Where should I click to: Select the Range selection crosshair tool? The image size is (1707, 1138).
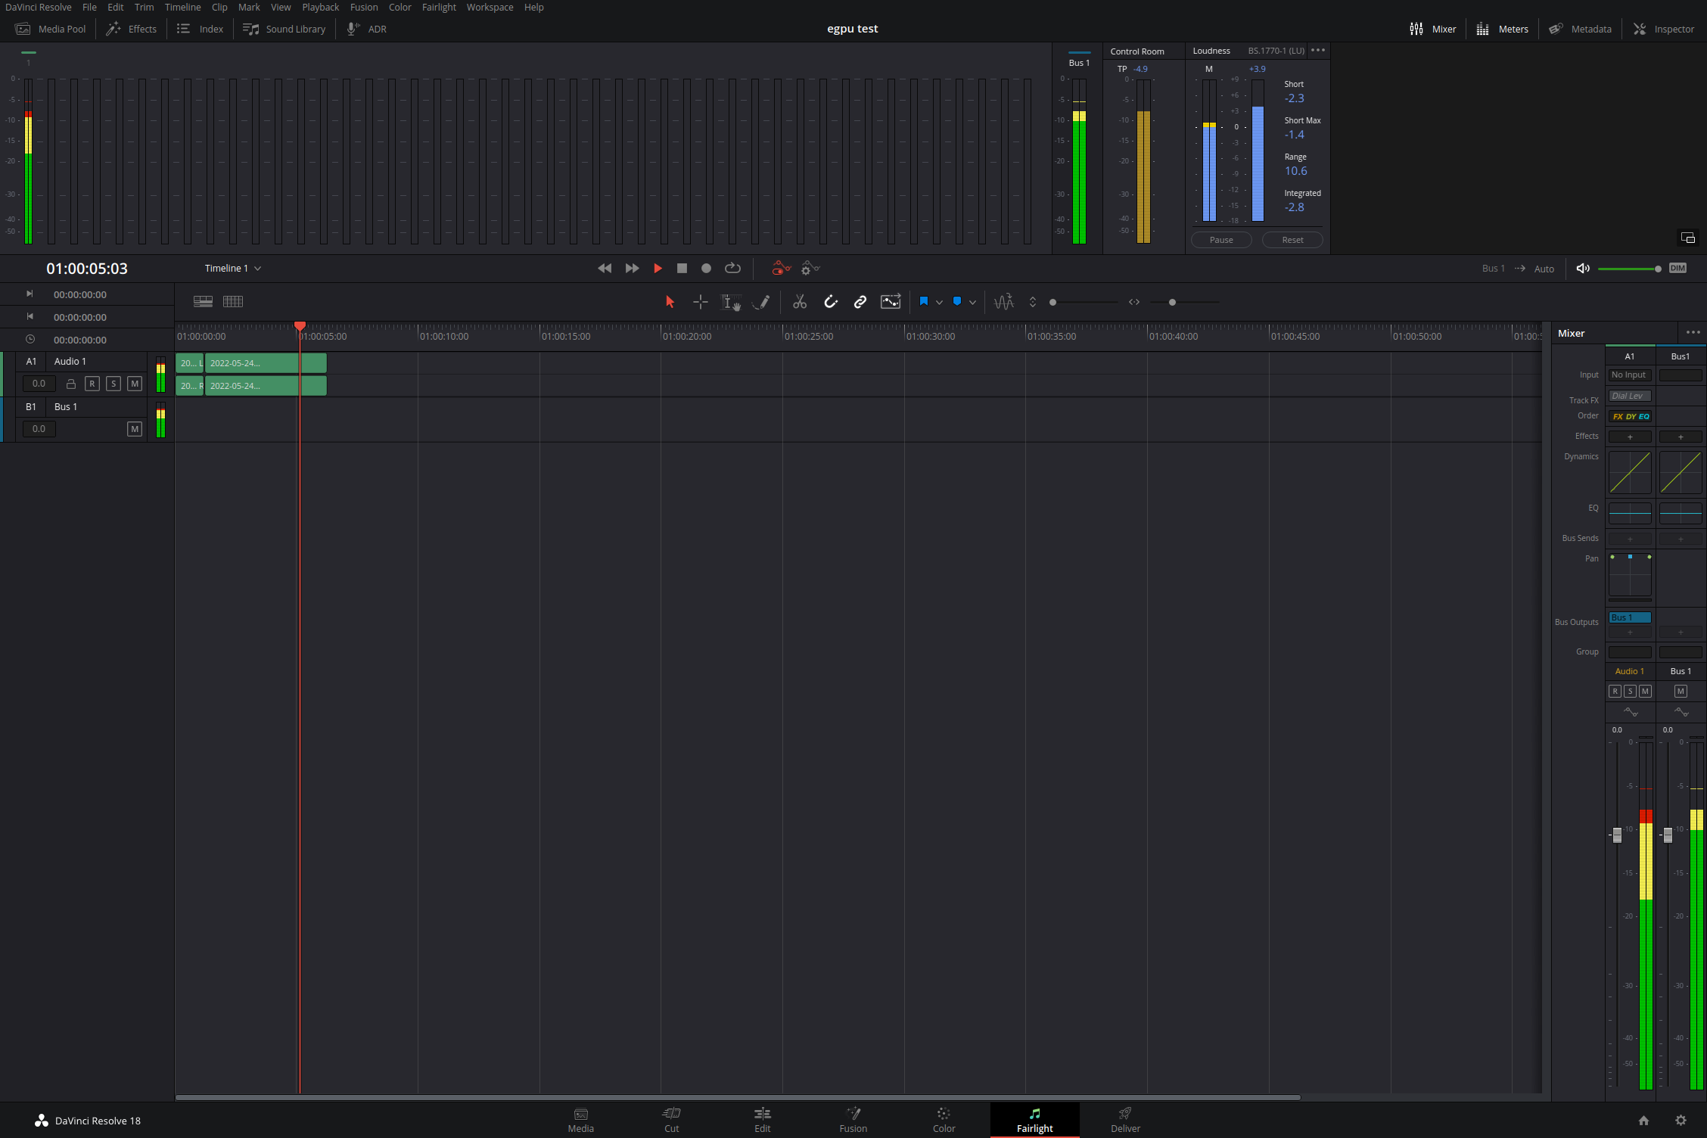tap(701, 302)
